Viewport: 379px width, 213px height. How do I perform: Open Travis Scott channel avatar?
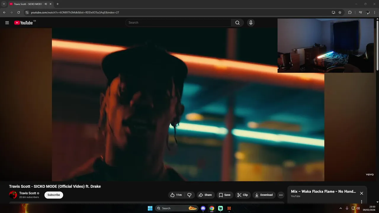tap(13, 195)
